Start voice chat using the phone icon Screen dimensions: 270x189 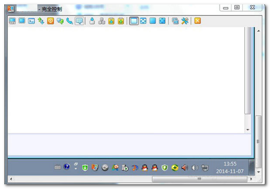tap(70, 21)
